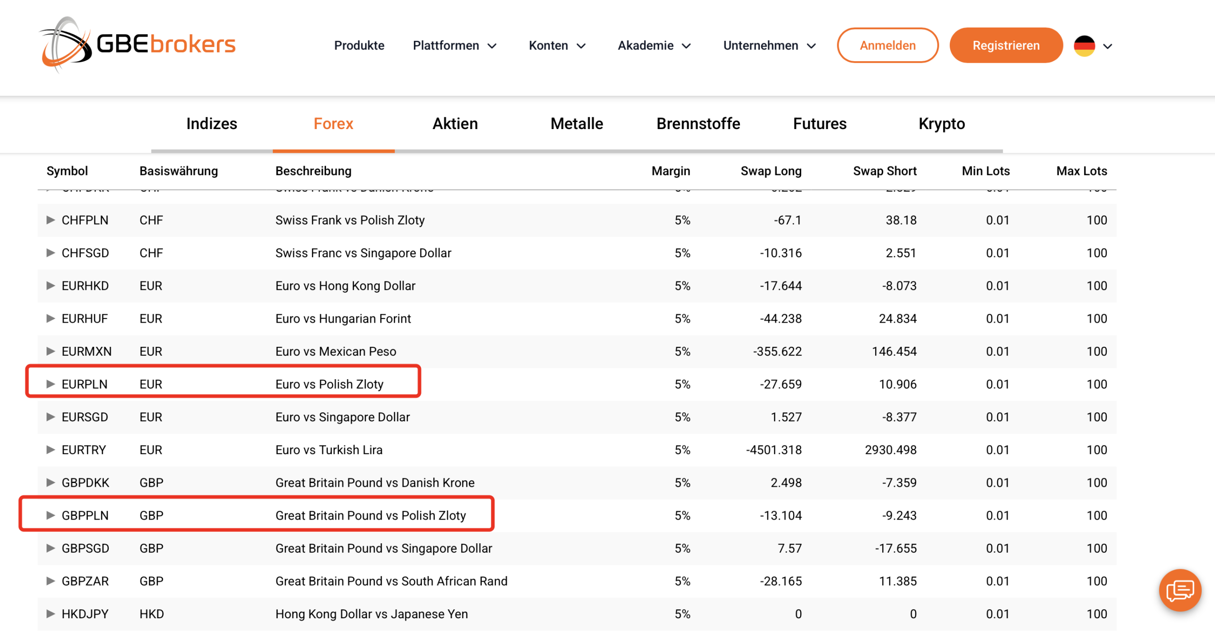The height and width of the screenshot is (632, 1215).
Task: Open the Futures tab
Action: [x=820, y=124]
